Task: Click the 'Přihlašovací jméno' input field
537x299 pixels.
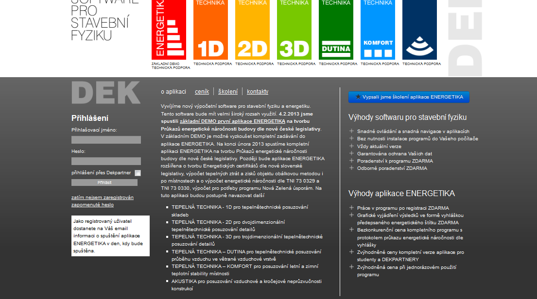Action: pos(106,140)
